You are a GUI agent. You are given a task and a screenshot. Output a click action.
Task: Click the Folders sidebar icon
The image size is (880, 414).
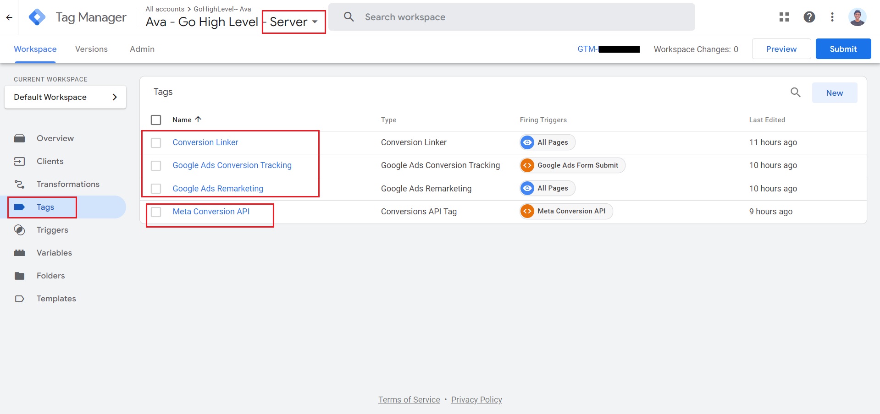pos(19,276)
